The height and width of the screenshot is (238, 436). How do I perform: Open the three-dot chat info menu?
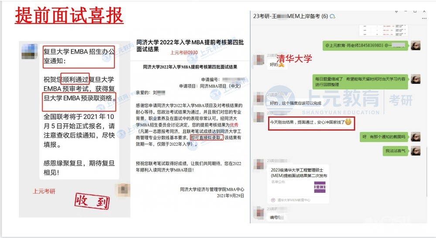click(x=424, y=18)
